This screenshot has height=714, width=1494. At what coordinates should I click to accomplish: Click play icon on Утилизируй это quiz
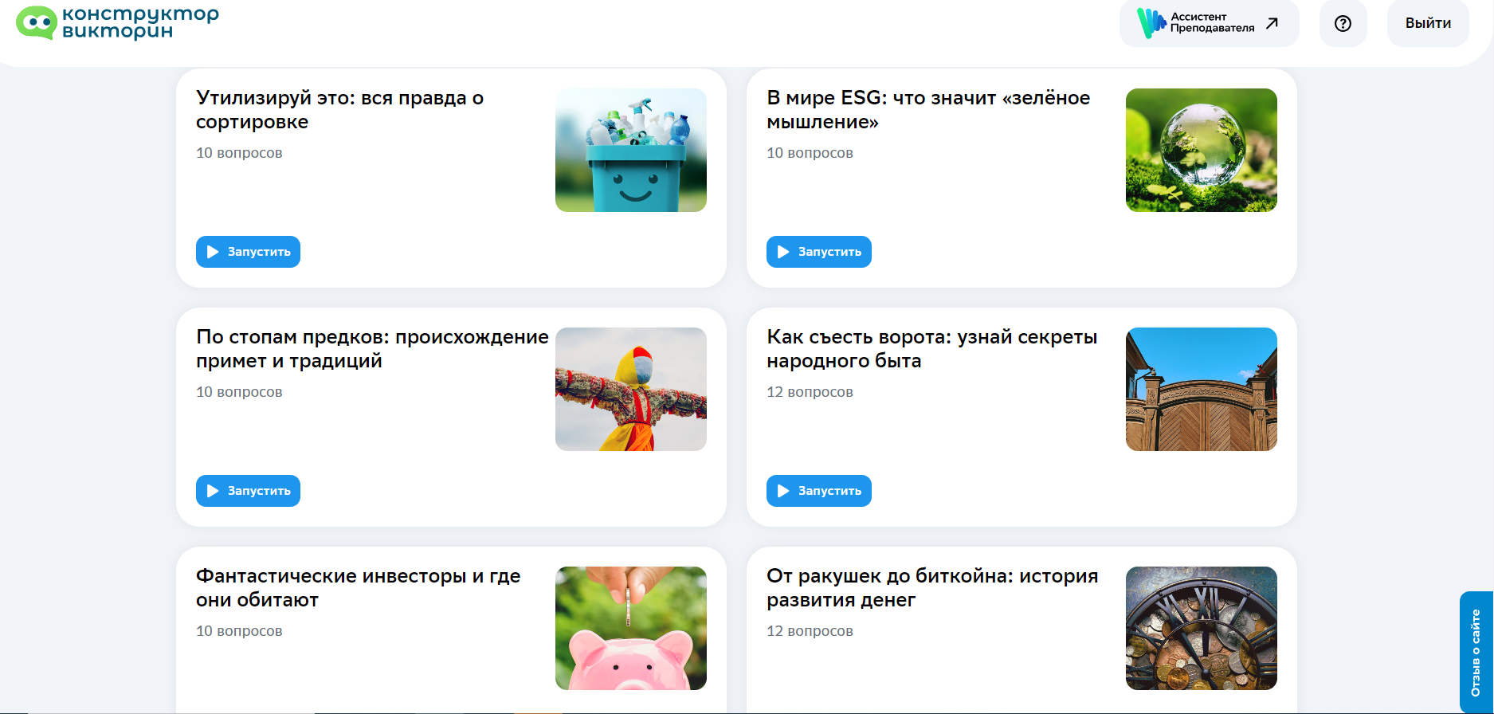213,252
